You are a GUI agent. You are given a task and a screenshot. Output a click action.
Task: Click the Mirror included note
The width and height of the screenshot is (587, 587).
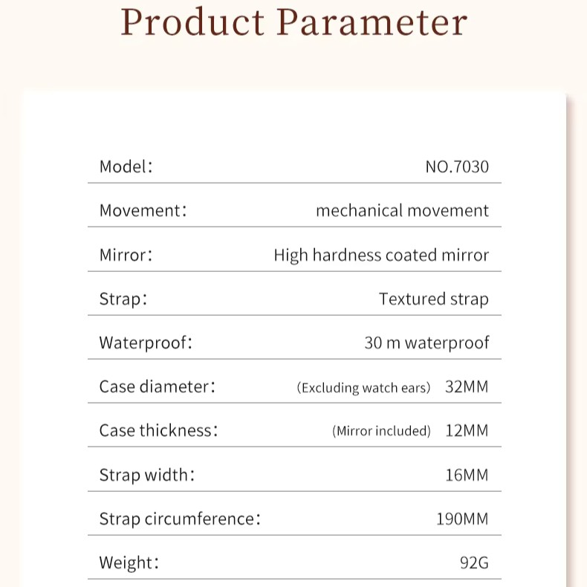point(381,431)
